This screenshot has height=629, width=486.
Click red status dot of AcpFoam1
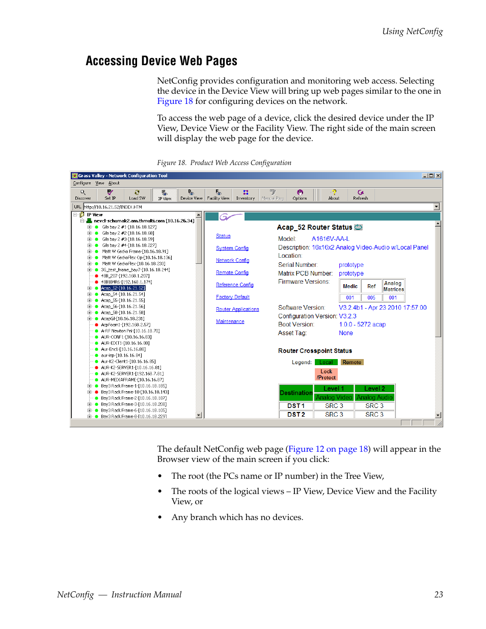[96, 325]
